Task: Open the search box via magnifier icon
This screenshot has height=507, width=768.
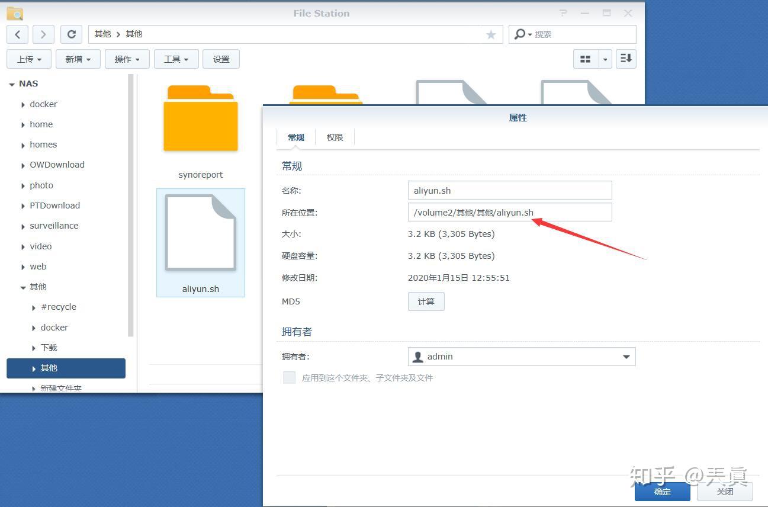Action: tap(520, 34)
